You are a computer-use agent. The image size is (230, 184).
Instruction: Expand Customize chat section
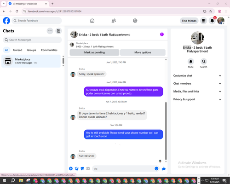pyautogui.click(x=197, y=75)
